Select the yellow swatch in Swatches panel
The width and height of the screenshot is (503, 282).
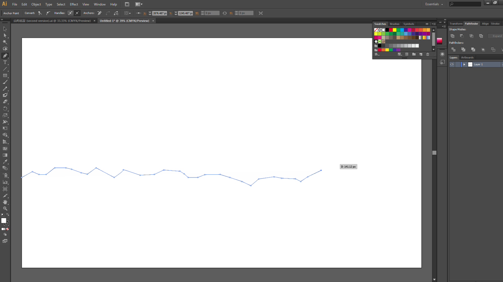[395, 30]
